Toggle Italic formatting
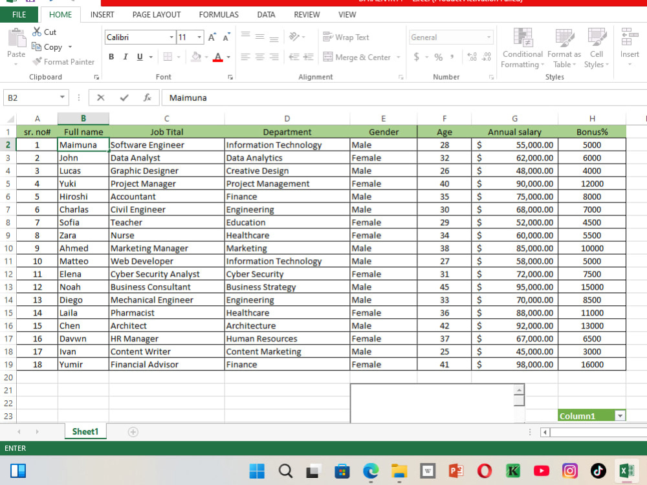This screenshot has width=647, height=485. click(x=126, y=56)
